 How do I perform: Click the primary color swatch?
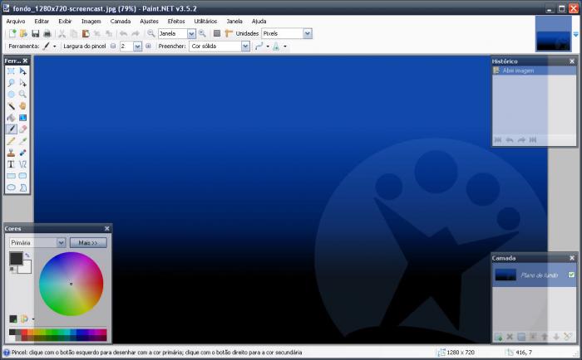pyautogui.click(x=16, y=259)
